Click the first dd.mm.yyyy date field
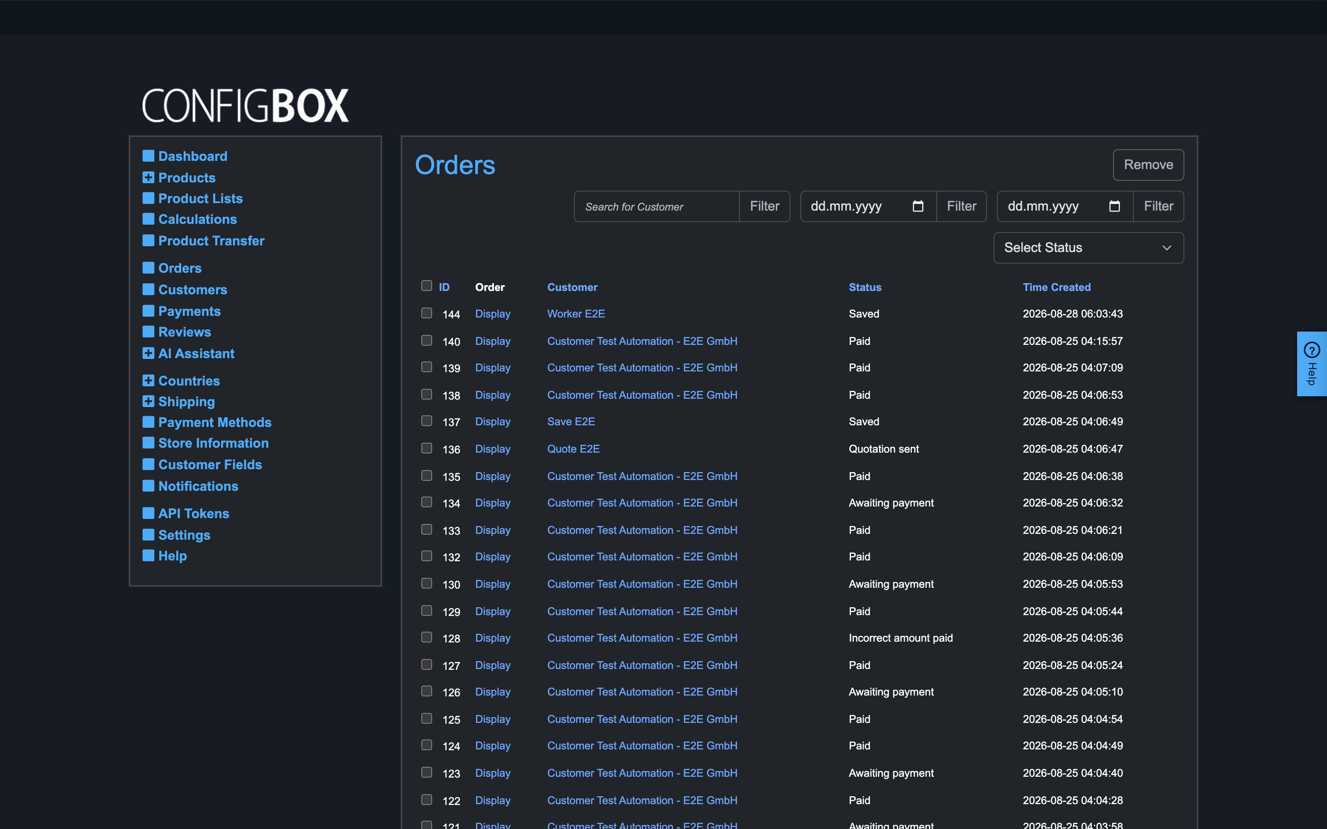This screenshot has height=829, width=1327. [869, 206]
